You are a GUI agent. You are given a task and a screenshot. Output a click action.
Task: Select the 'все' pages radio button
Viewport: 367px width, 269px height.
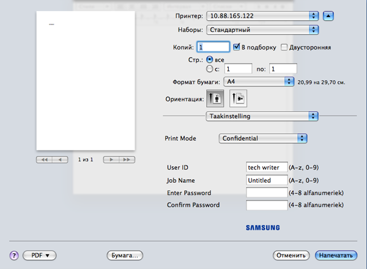pos(210,59)
